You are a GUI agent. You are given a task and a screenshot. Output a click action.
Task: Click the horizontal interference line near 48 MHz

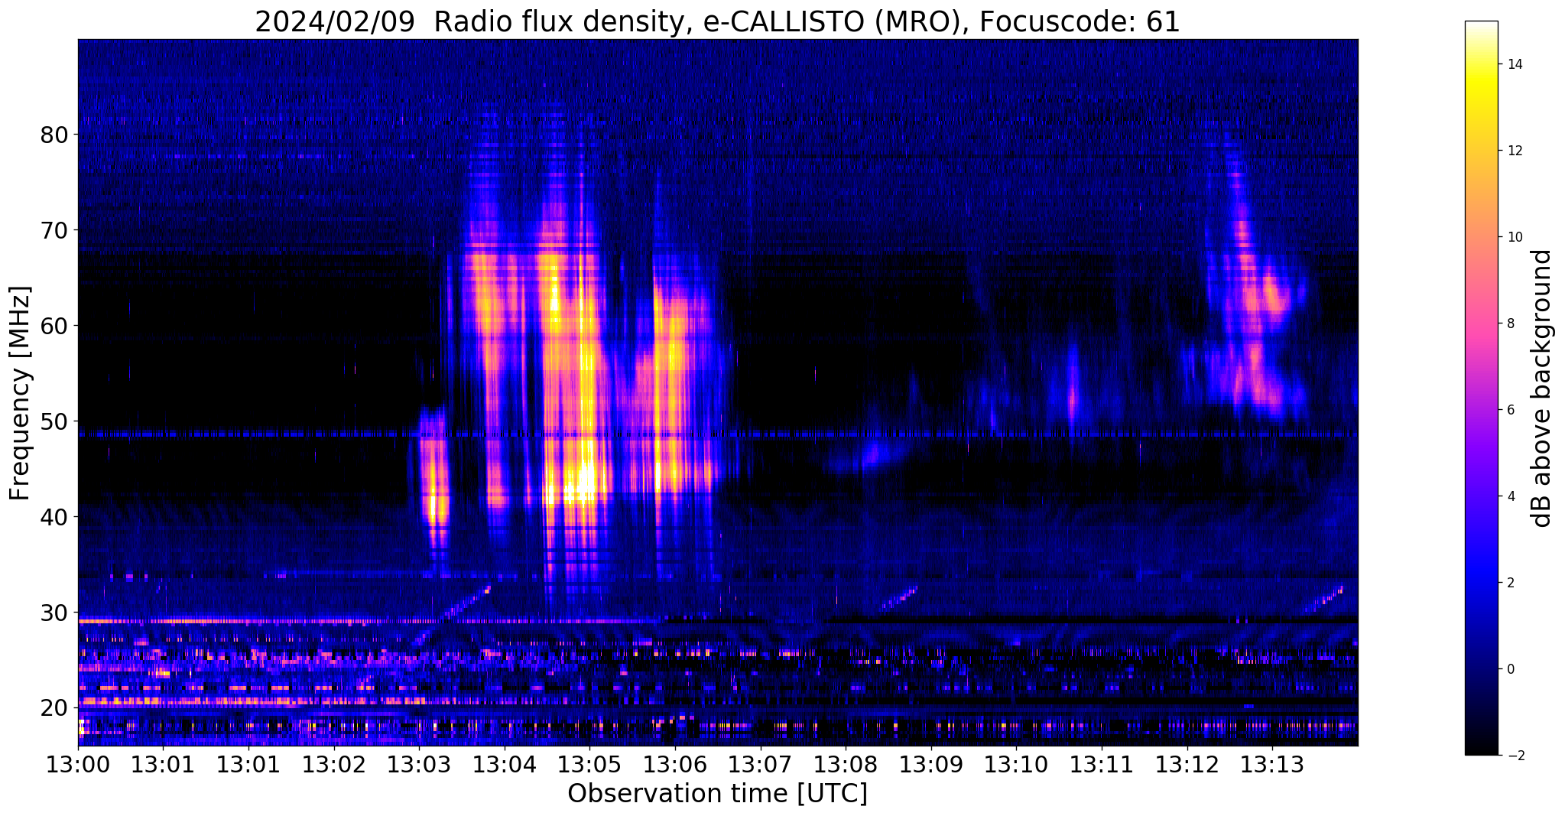pos(718,434)
